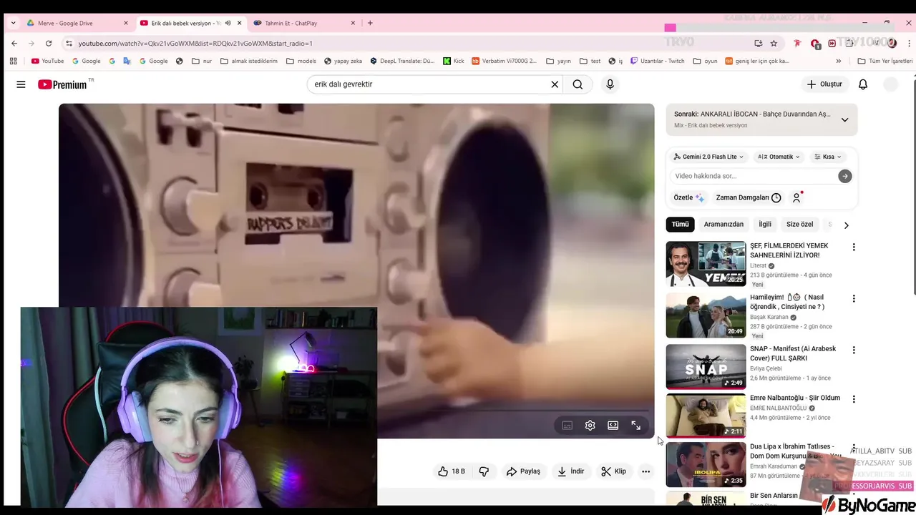Click the Zaman Damgaları button

[x=749, y=197]
